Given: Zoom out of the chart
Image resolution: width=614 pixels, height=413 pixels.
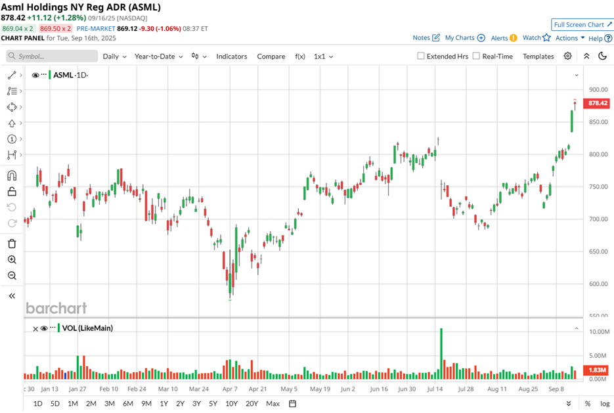Looking at the screenshot, I should tap(12, 276).
